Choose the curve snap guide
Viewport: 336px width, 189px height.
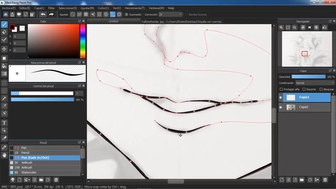point(112,14)
